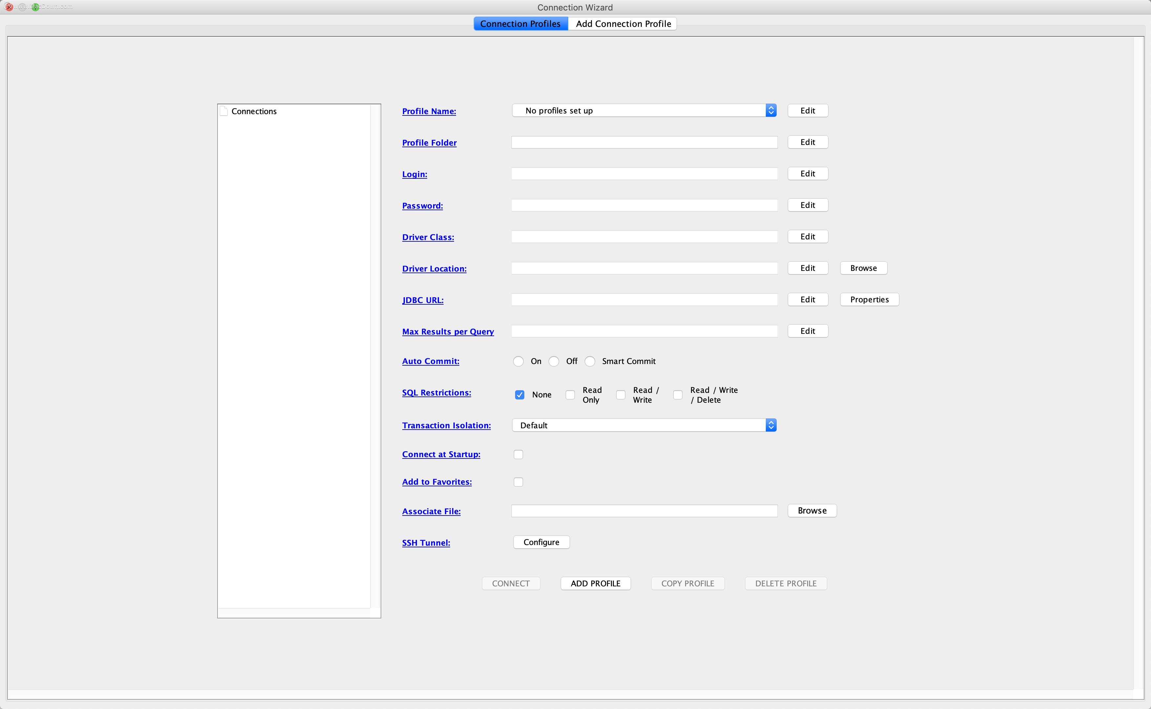Screen dimensions: 1151x709
Task: Click Edit next to Profile Folder
Action: [x=808, y=142]
